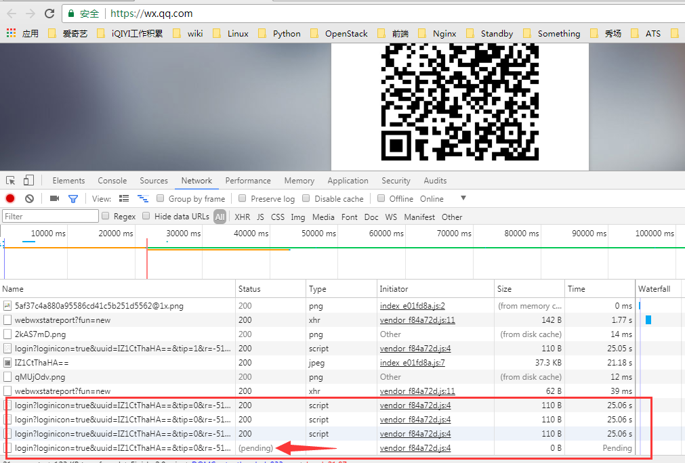685x463 pixels.
Task: Click the QR code image
Action: point(459,102)
